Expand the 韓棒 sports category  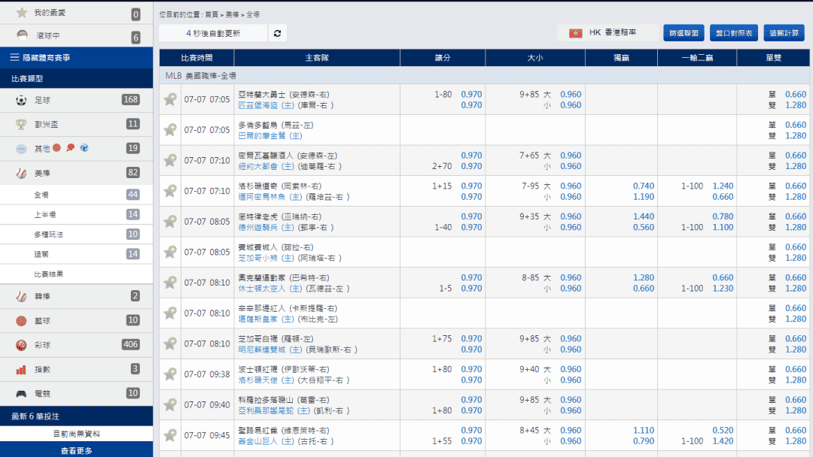[77, 297]
